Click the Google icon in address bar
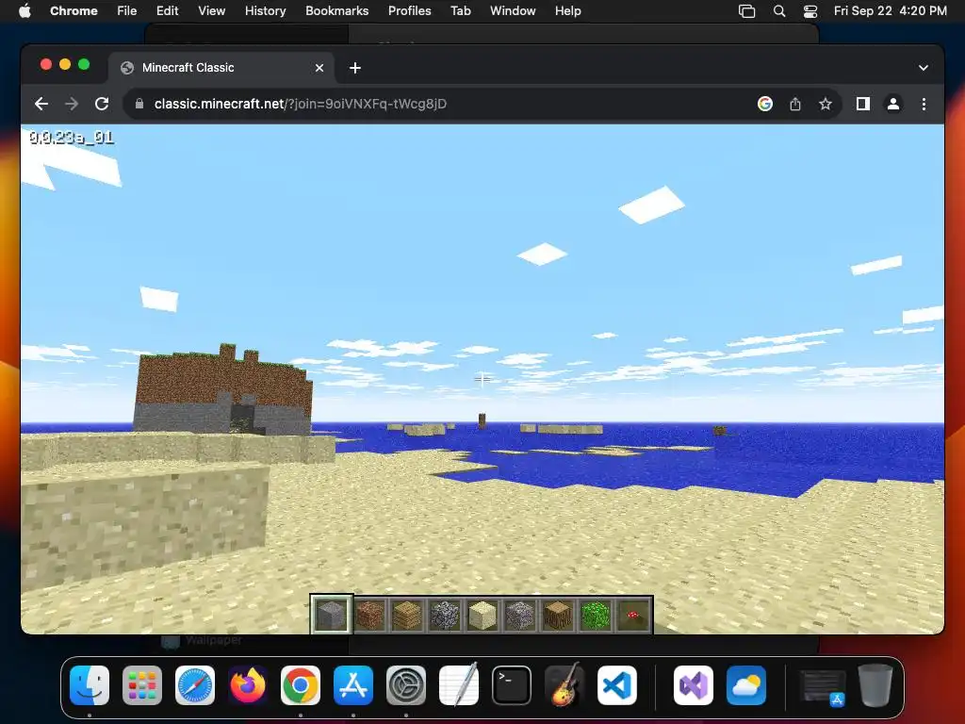Image resolution: width=965 pixels, height=724 pixels. (x=765, y=104)
